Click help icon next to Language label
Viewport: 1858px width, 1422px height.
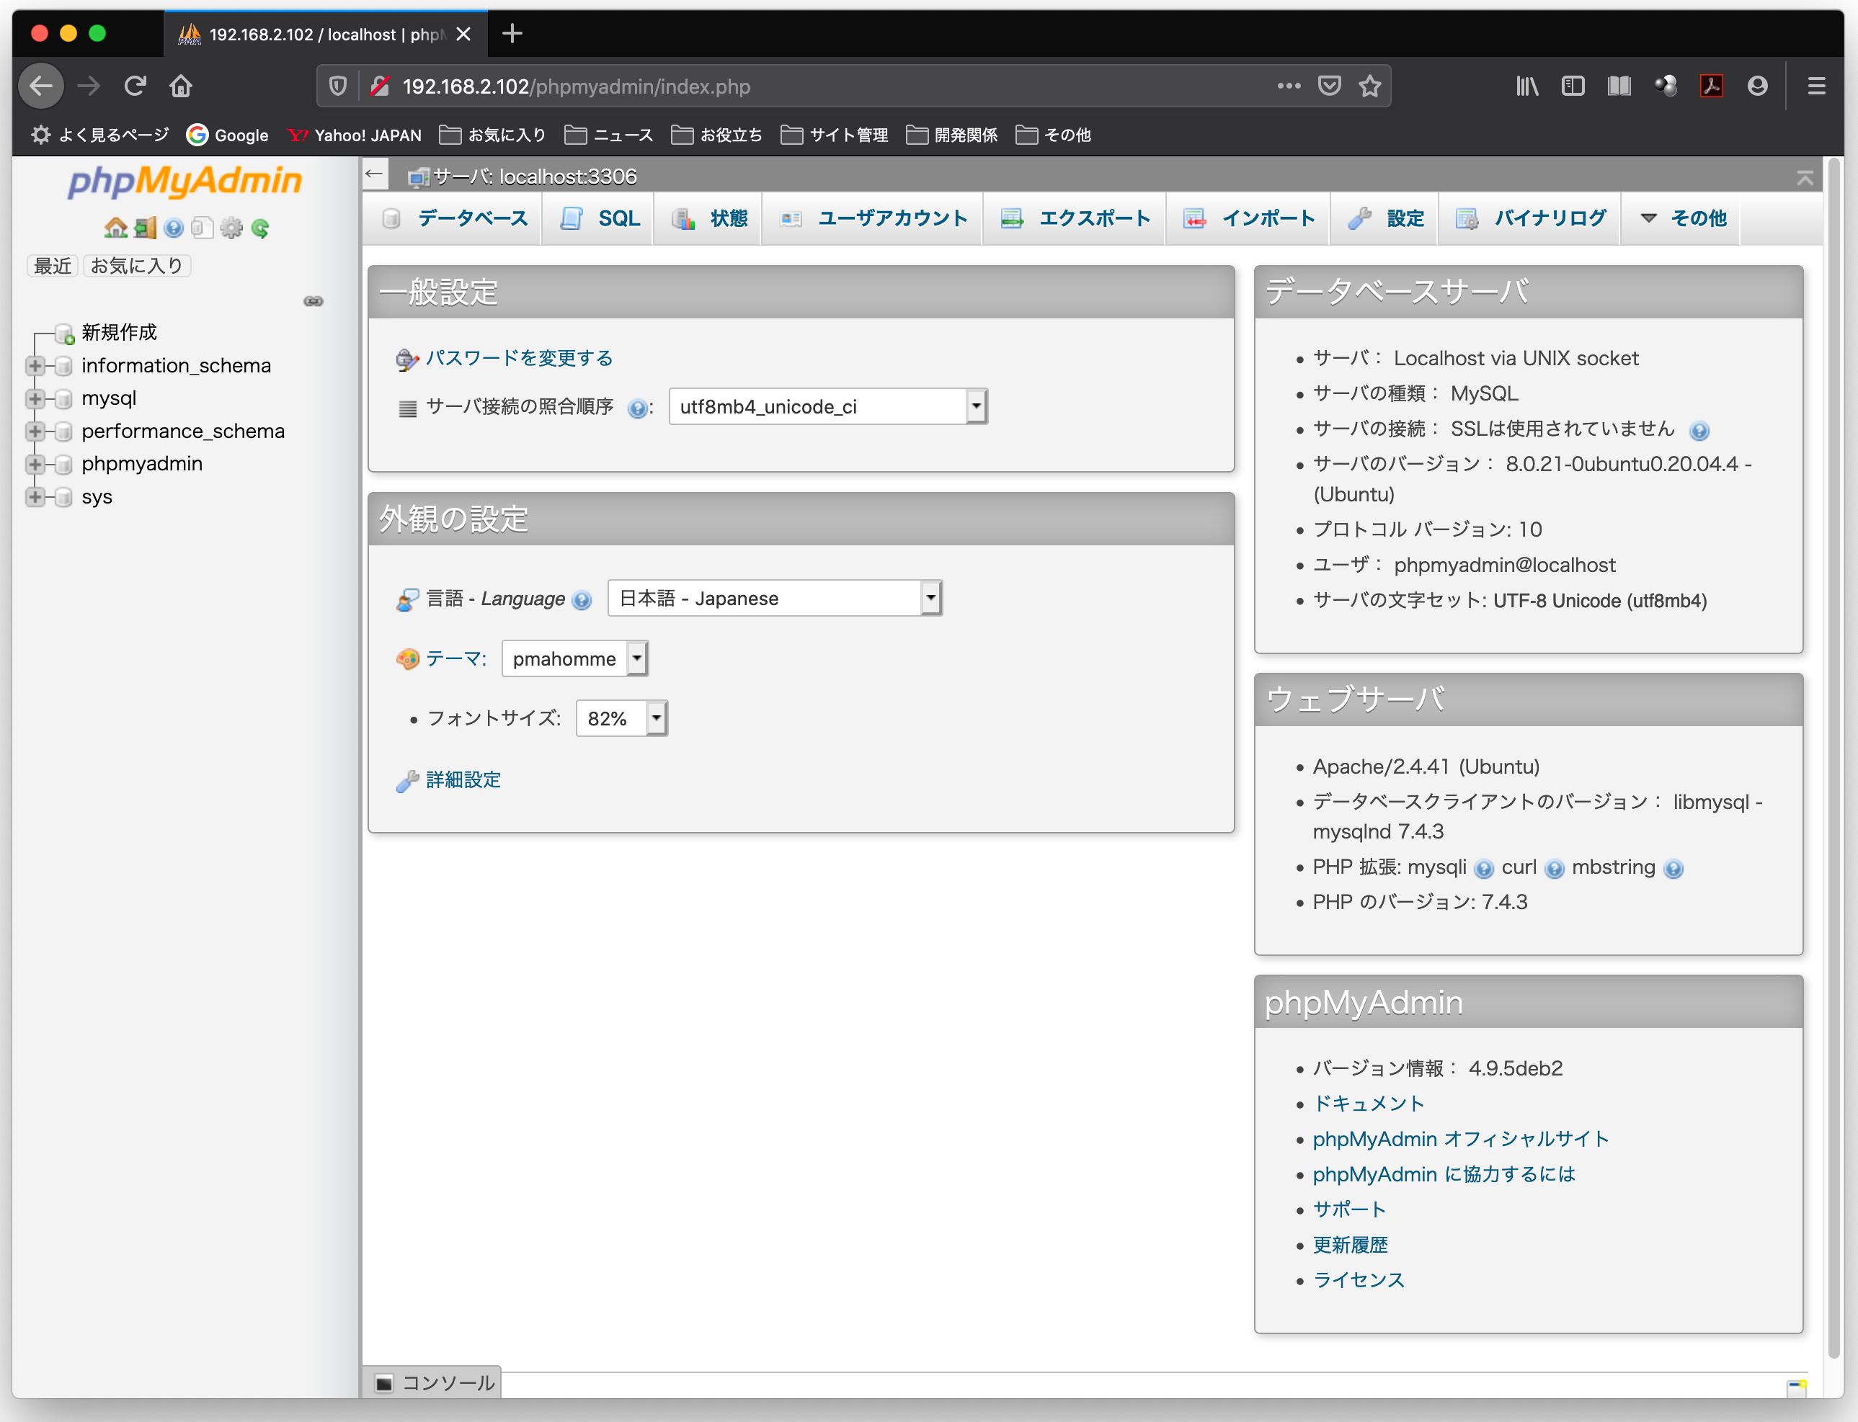point(581,600)
